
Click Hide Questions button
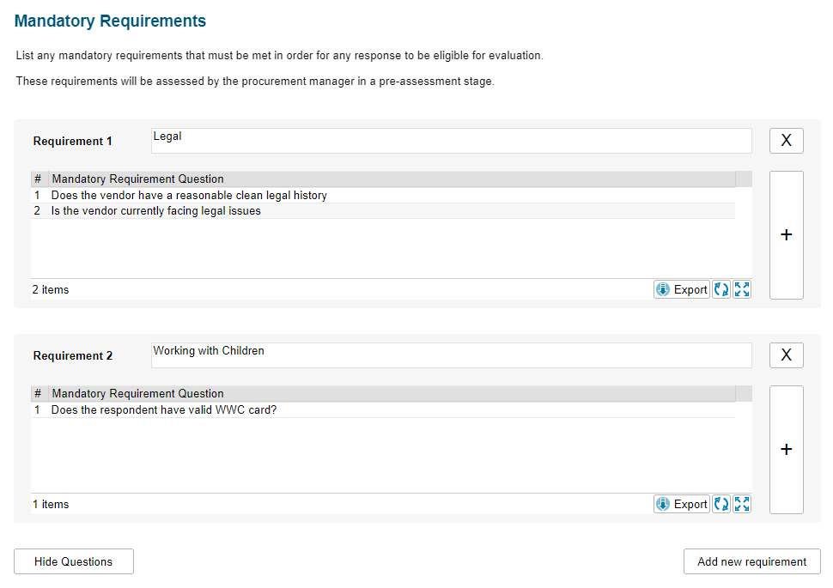coord(74,561)
